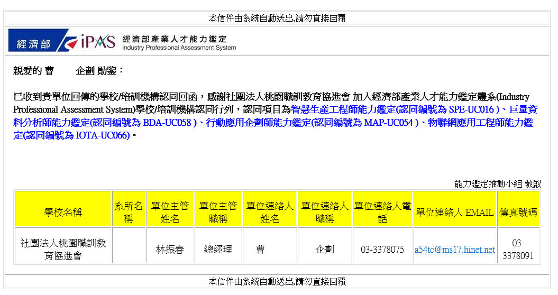Click the SPE-UC016 recognition number text
Screen dimensions: 558x295
click(472, 109)
